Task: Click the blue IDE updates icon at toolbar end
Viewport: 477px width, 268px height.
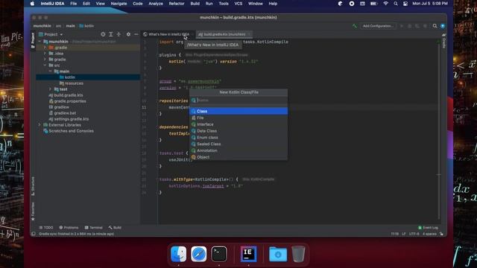Action: tap(443, 26)
